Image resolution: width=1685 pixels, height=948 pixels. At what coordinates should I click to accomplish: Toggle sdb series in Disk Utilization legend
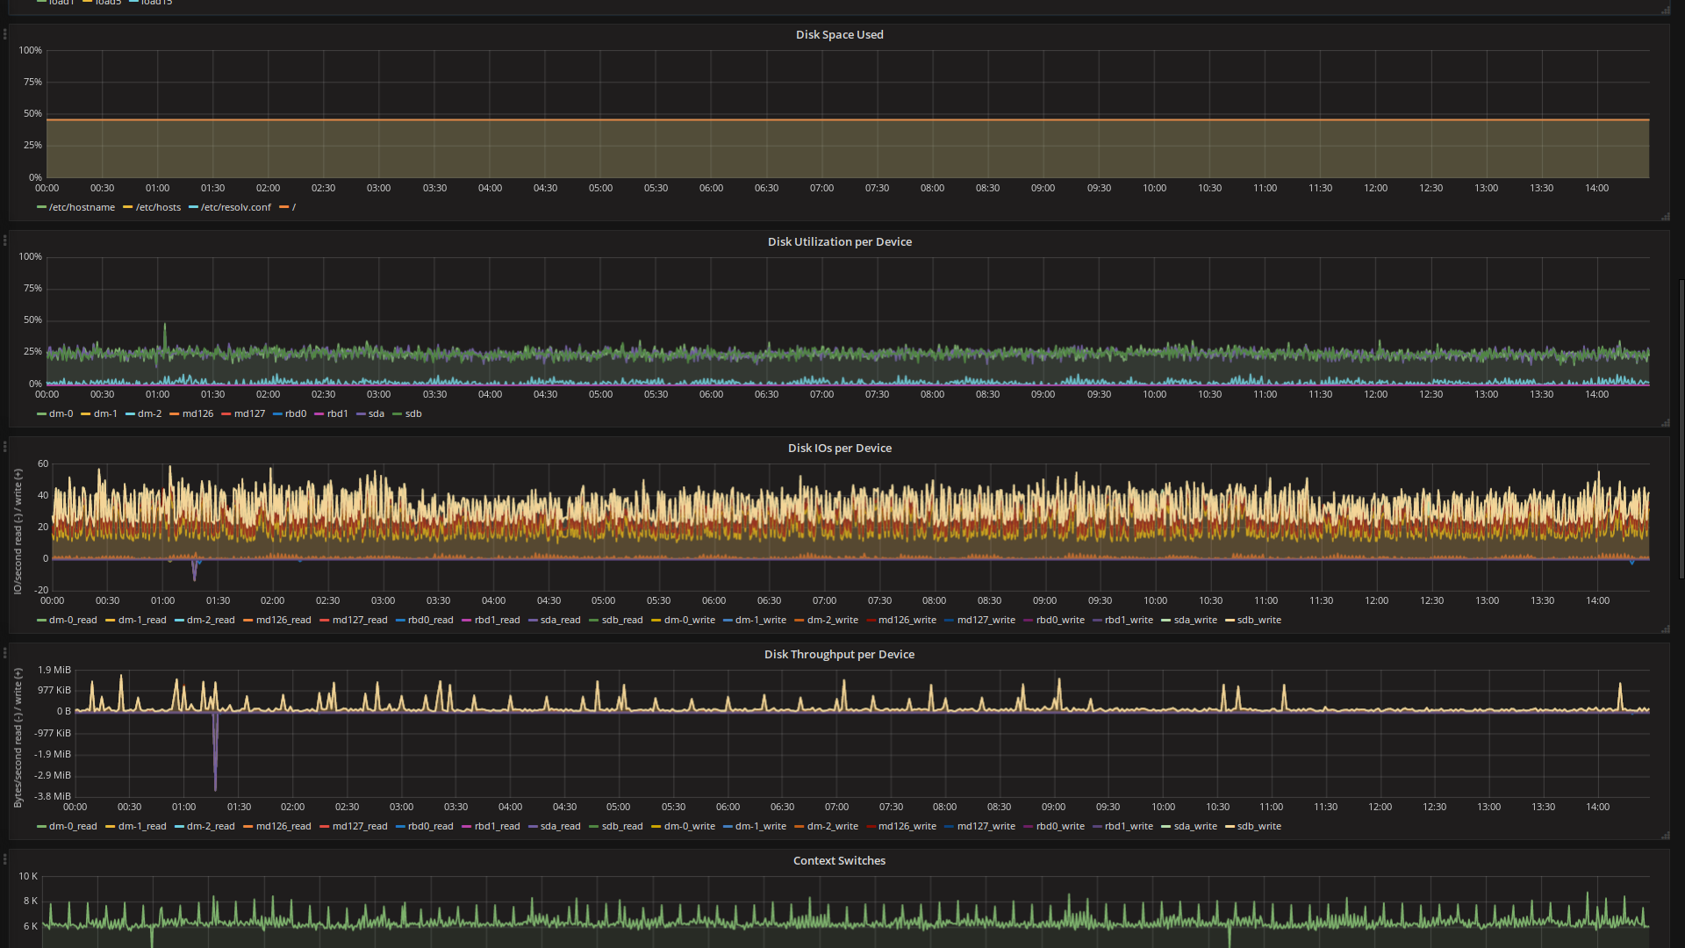click(x=412, y=413)
